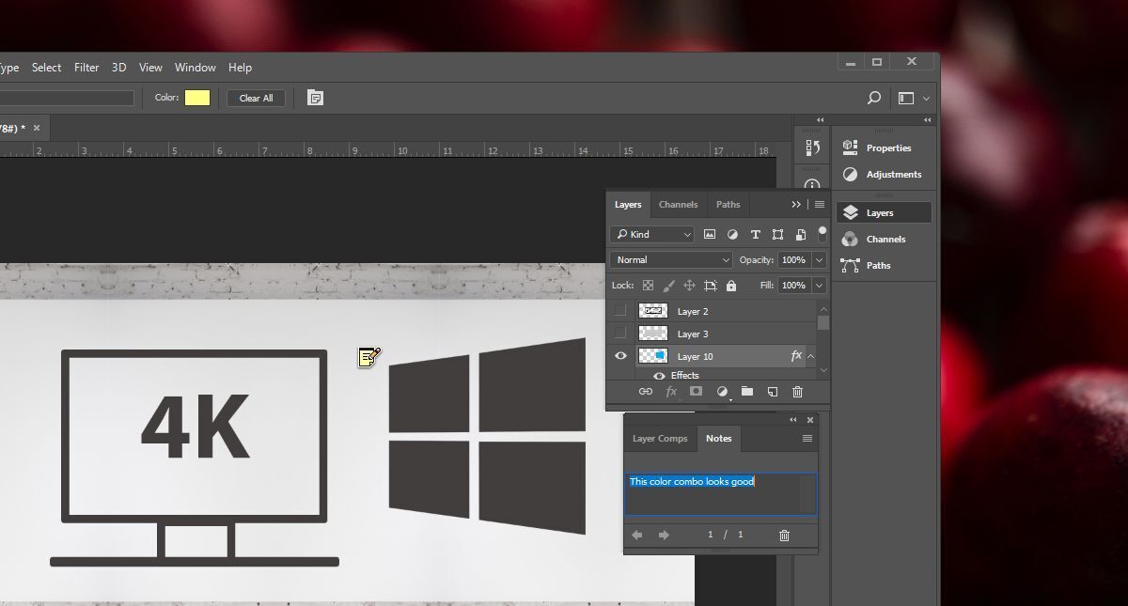Screen dimensions: 1128x606
Task: Hide Layer 10 with its eye icon
Action: (x=619, y=355)
